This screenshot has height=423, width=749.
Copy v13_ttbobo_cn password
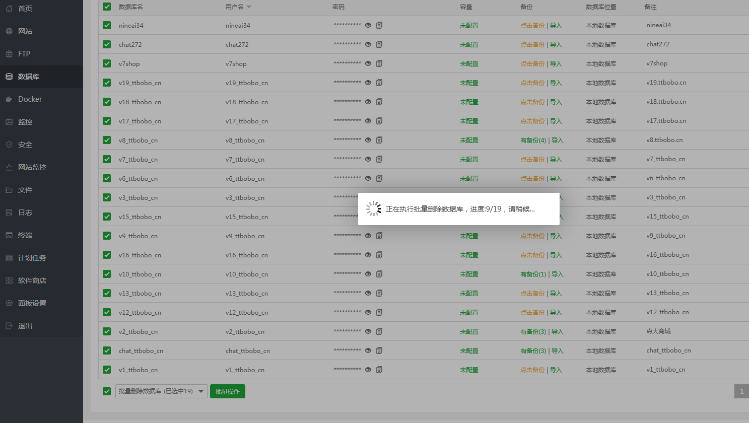click(379, 293)
